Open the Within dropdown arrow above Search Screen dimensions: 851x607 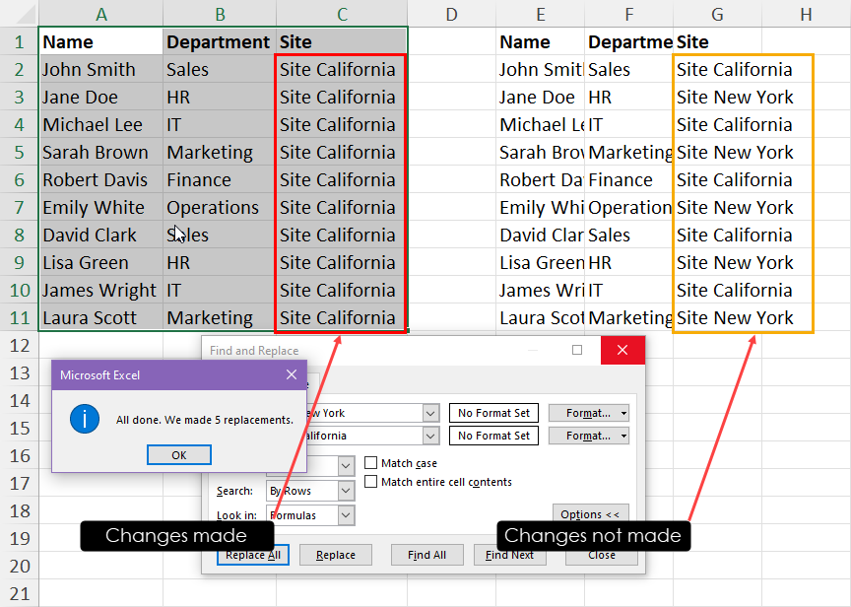tap(346, 466)
